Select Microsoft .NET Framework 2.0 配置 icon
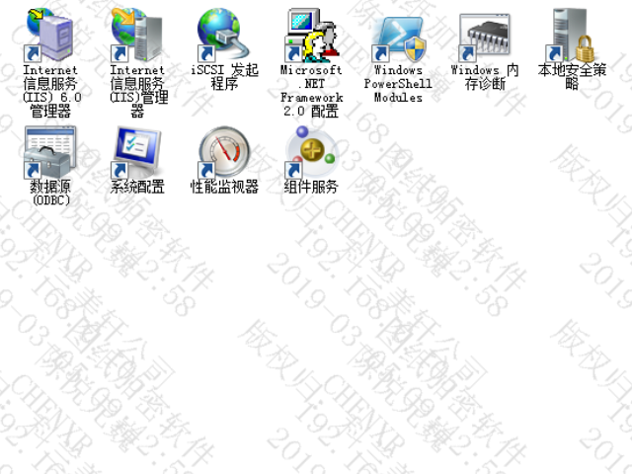This screenshot has width=632, height=474. coord(311,36)
